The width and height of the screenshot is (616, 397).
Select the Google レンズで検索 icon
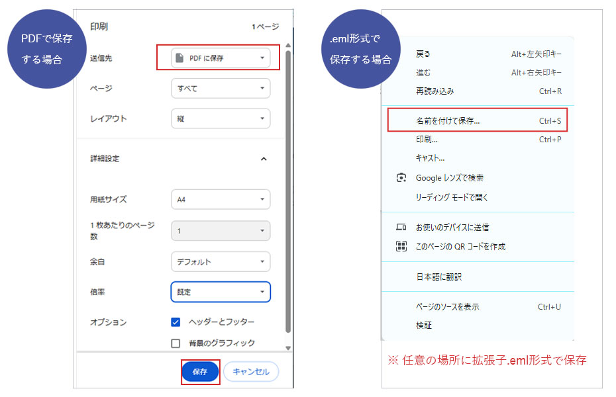point(400,178)
